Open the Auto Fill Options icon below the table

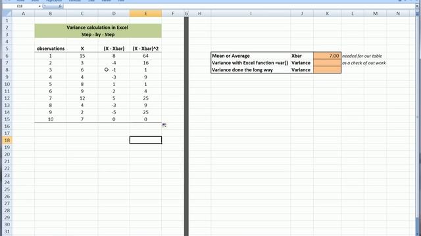tap(164, 125)
